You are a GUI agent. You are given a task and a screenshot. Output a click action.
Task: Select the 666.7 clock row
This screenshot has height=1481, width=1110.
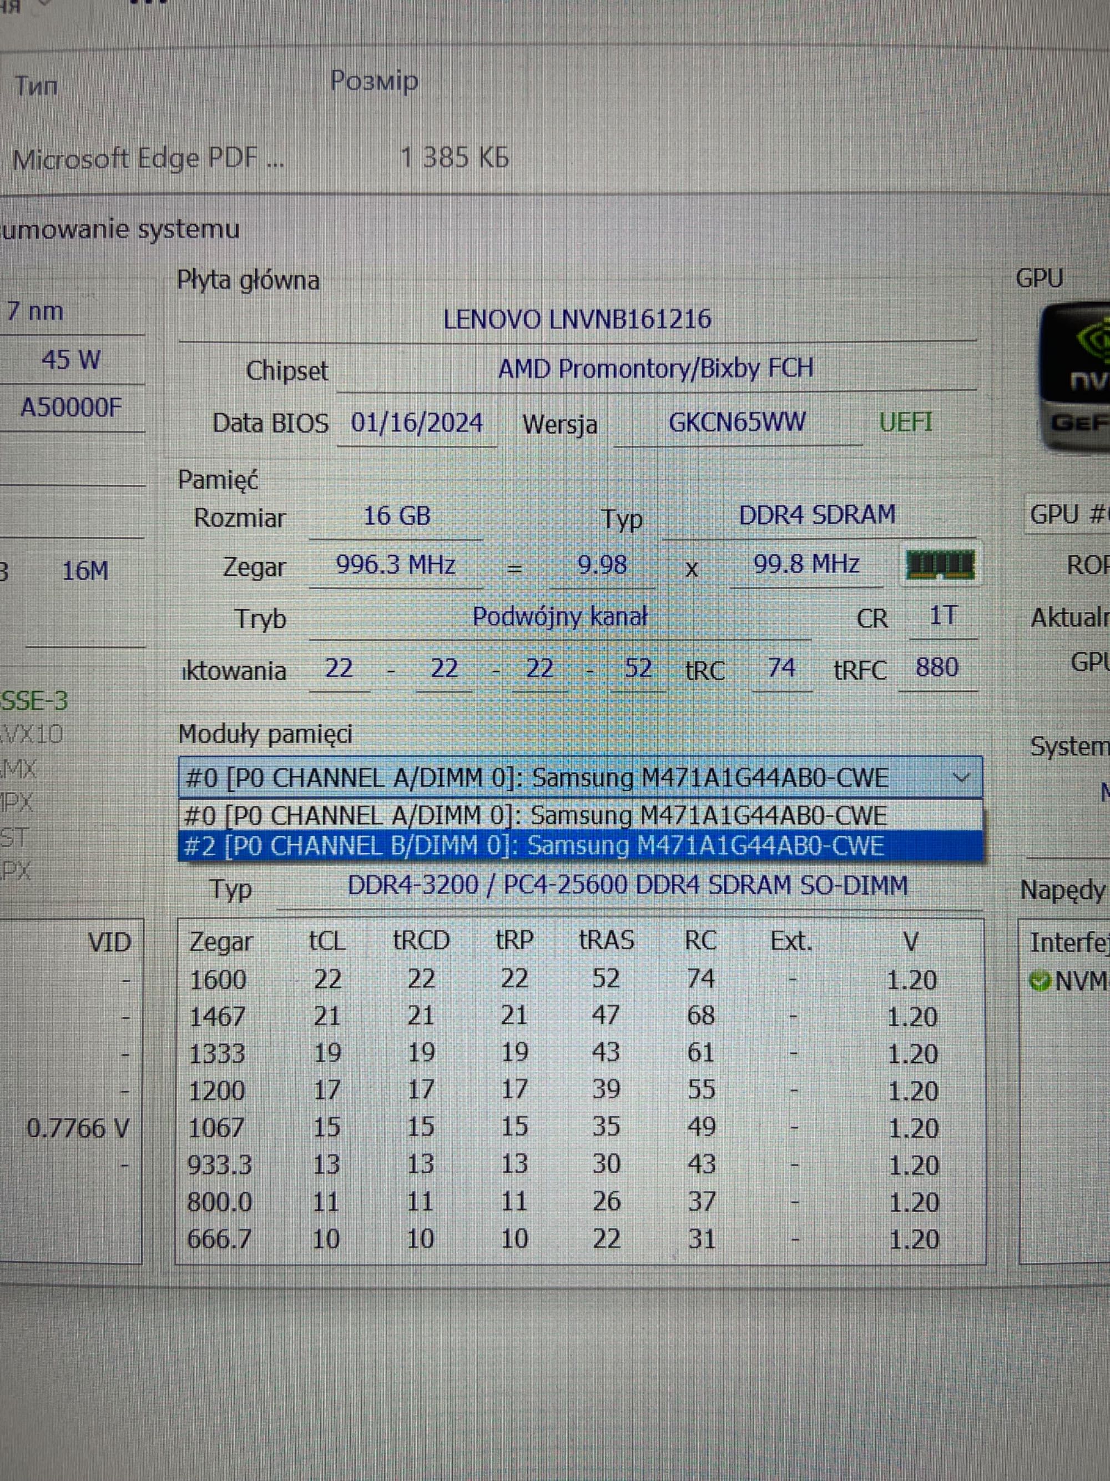click(x=581, y=1239)
